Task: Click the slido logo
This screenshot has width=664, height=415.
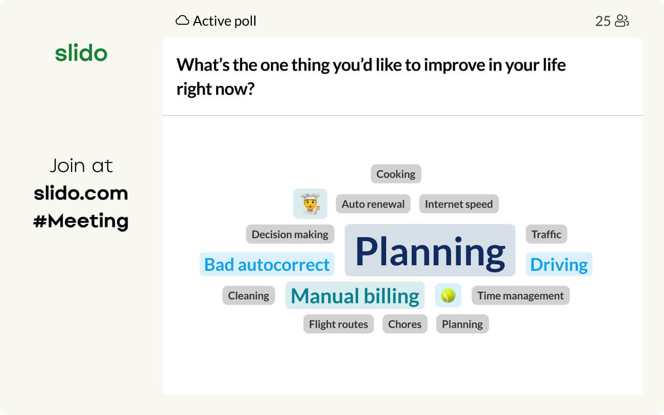Action: tap(81, 53)
